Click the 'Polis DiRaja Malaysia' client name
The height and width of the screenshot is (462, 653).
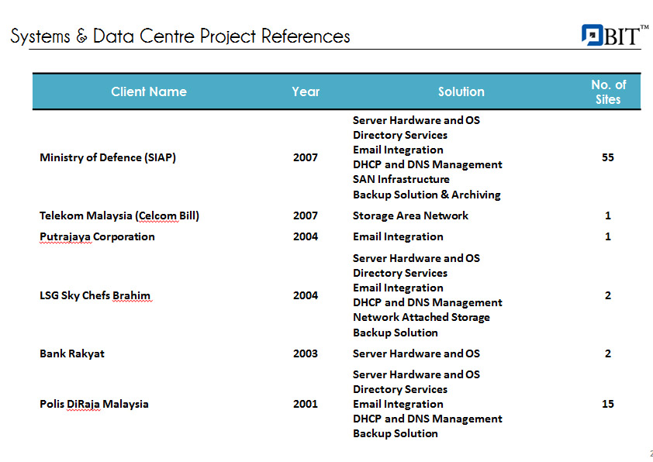pos(94,404)
